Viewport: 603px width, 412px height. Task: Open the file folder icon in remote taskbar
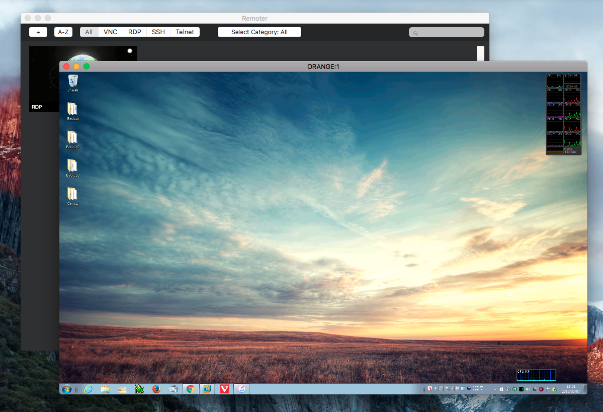(122, 389)
